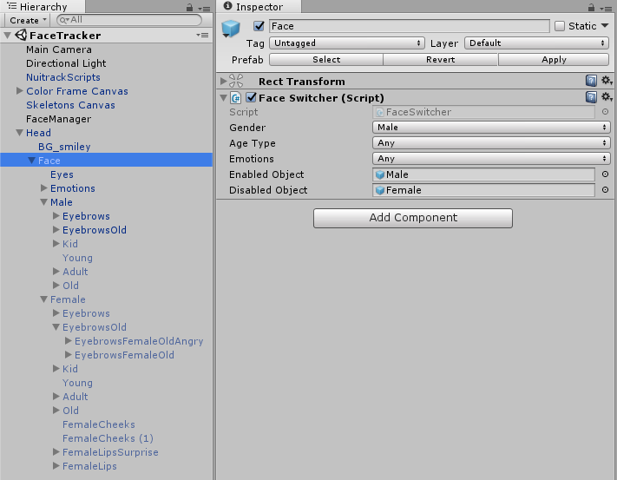Select EyebrowsFemaleOld in the hierarchy

(x=124, y=355)
